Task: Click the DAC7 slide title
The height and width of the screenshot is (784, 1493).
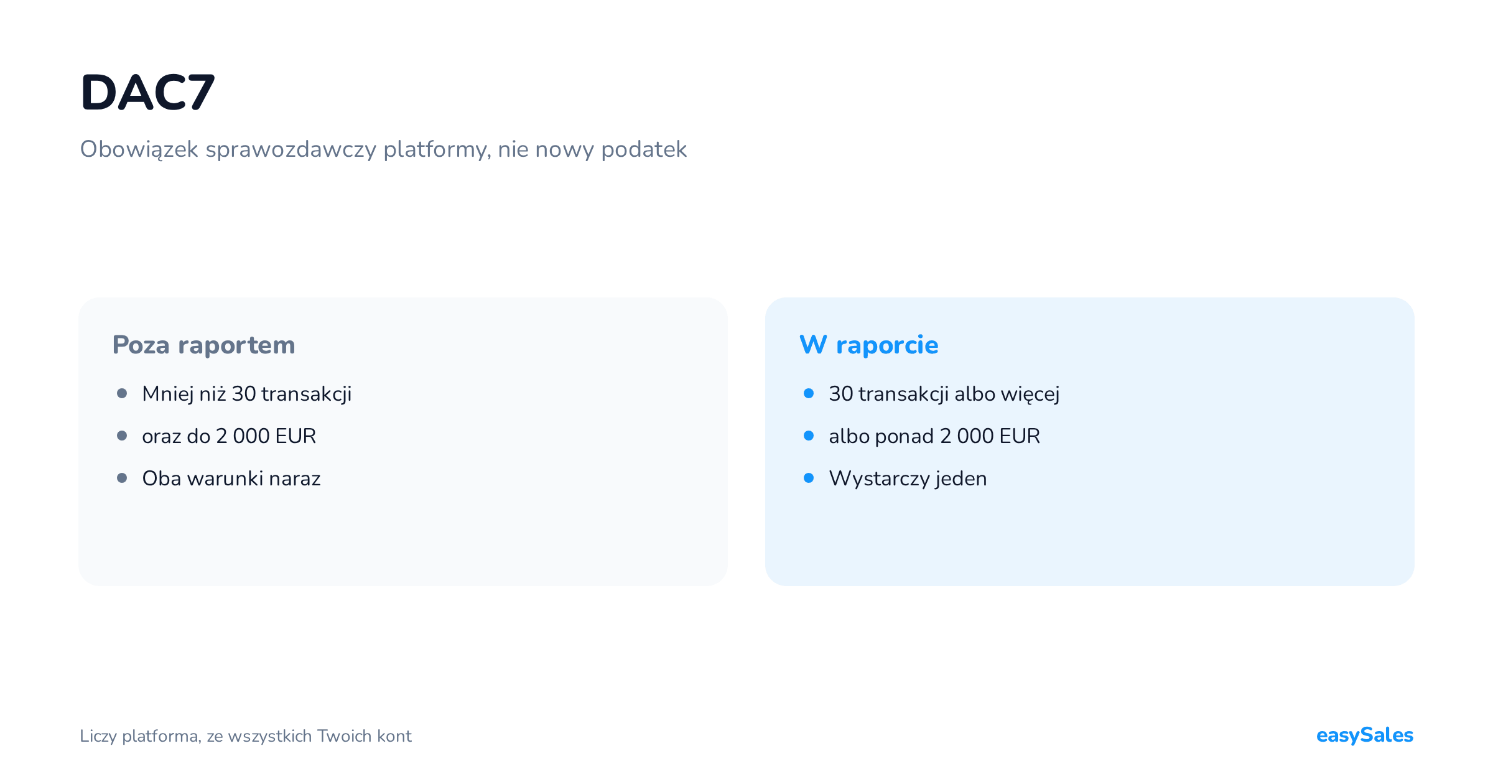Action: pyautogui.click(x=147, y=93)
